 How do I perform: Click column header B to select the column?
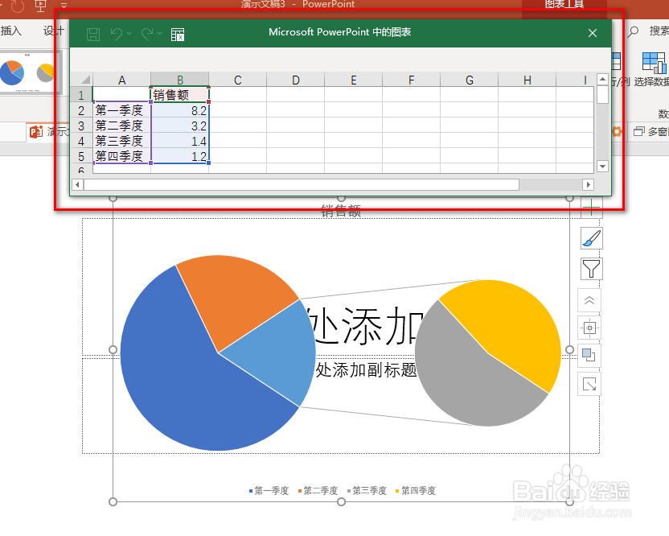(x=179, y=80)
